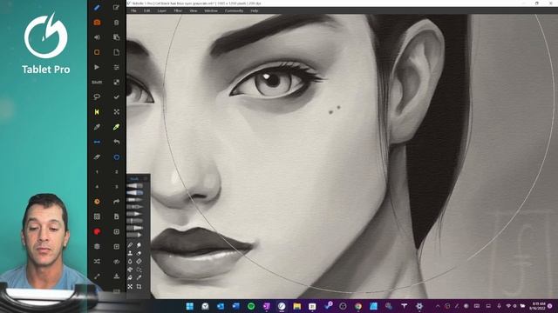Open File Explorer from the taskbar
Image resolution: width=558 pixels, height=313 pixels.
pyautogui.click(x=297, y=306)
